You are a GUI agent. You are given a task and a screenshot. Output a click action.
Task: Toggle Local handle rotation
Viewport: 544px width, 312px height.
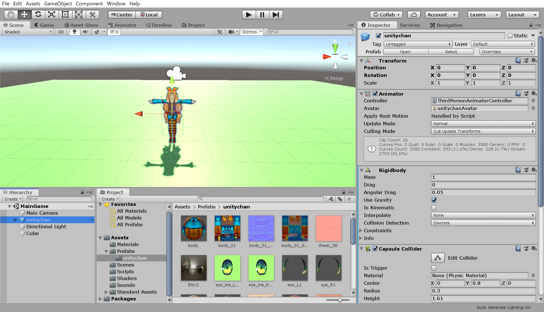click(149, 15)
